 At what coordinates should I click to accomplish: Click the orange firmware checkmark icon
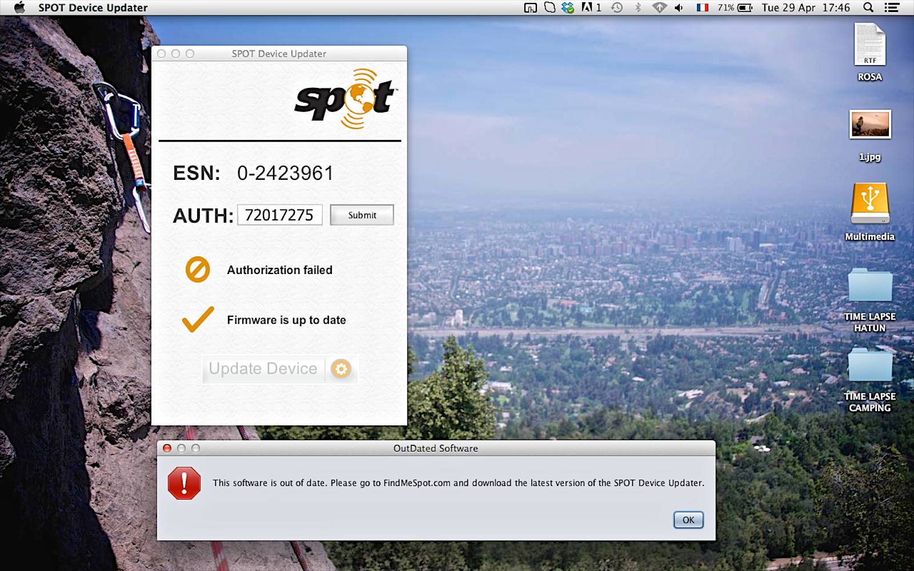pos(198,319)
